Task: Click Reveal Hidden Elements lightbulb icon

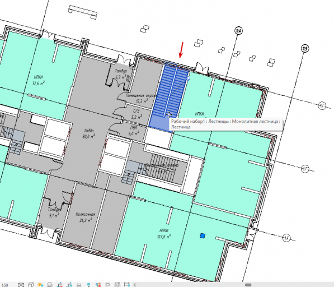Action: point(88,285)
